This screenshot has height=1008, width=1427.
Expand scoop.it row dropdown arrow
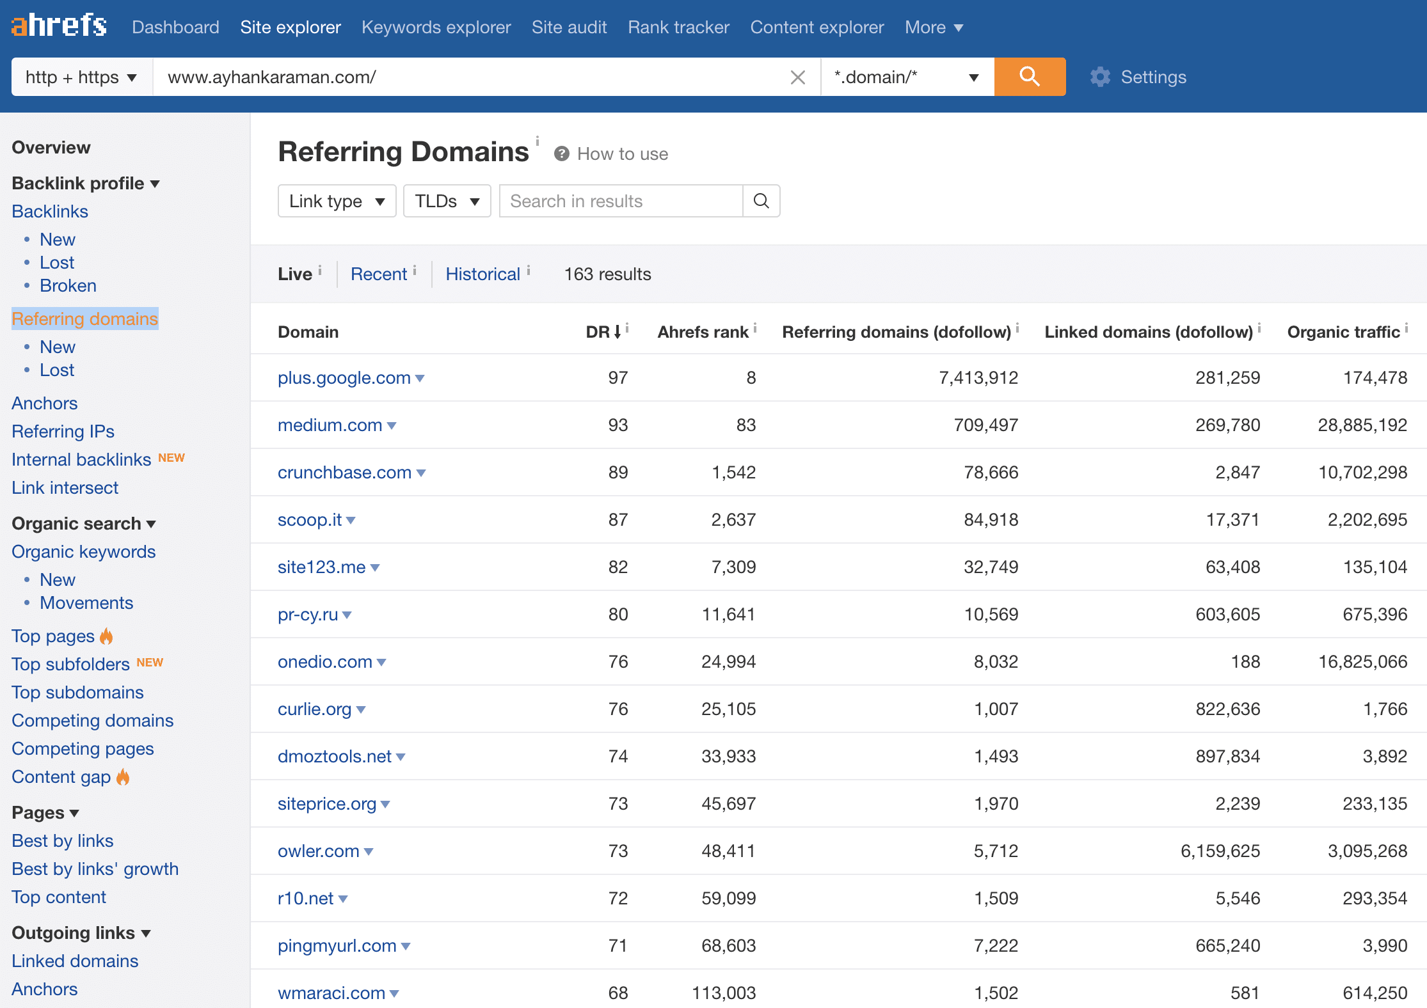click(x=351, y=521)
